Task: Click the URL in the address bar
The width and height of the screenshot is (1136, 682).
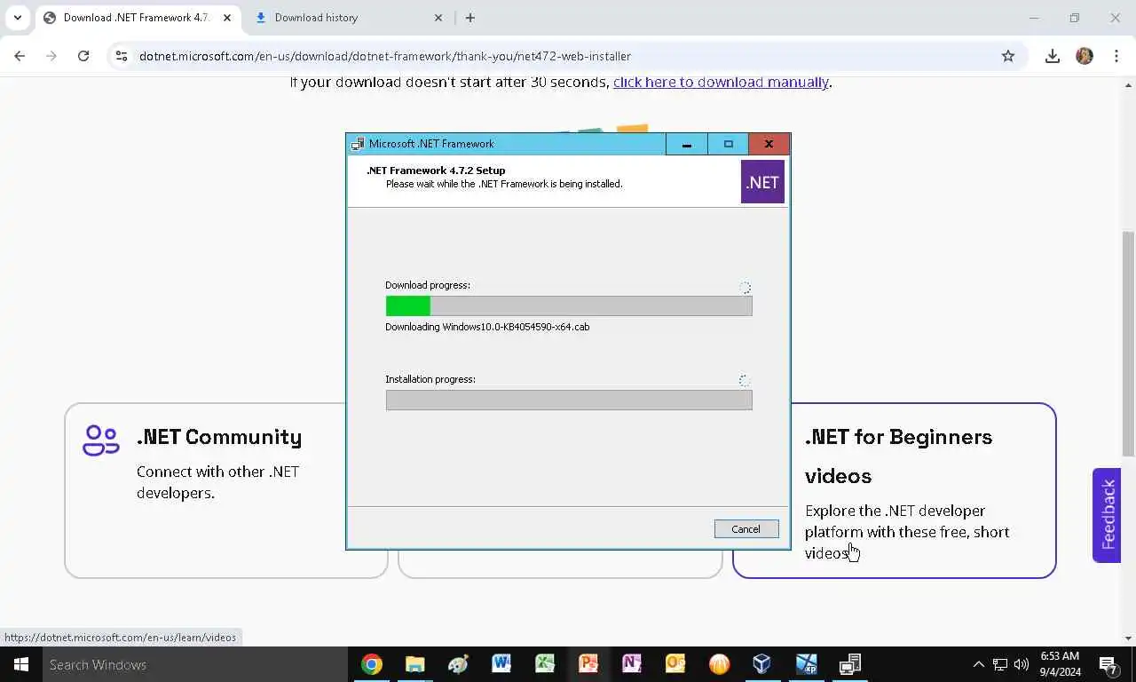Action: 385,56
